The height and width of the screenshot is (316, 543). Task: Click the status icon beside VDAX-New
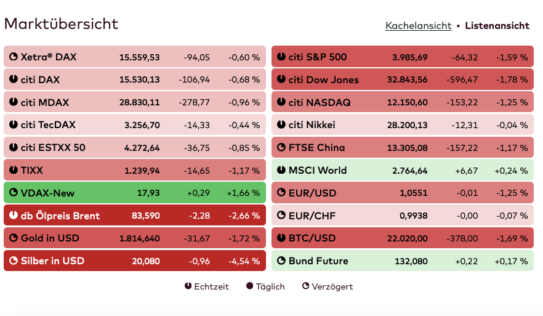pyautogui.click(x=14, y=193)
